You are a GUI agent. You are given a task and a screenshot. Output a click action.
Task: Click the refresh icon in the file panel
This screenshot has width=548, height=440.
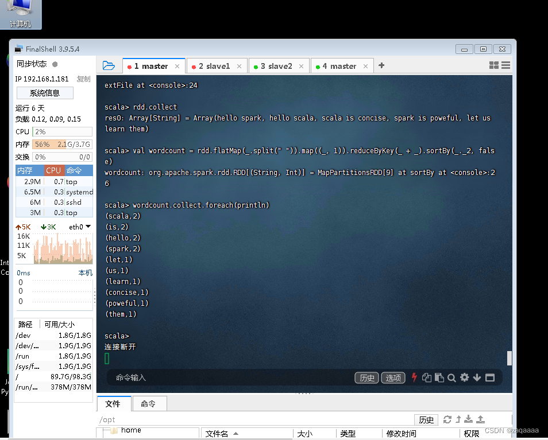pos(447,419)
